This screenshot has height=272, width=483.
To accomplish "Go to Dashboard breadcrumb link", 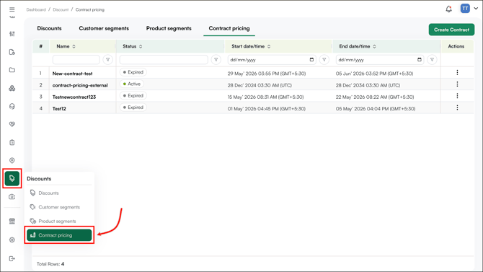I will click(36, 10).
